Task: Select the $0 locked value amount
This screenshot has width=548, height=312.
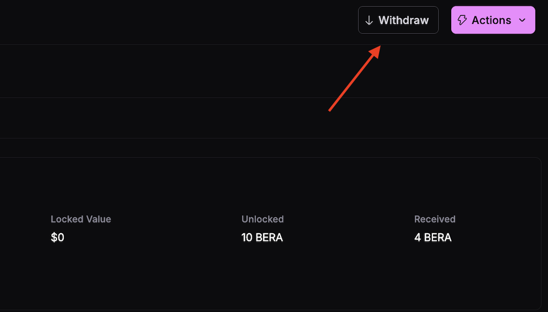Action: pyautogui.click(x=57, y=237)
